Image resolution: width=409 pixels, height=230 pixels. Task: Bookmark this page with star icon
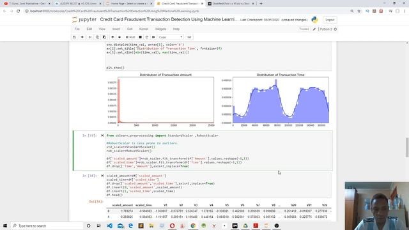coord(359,11)
